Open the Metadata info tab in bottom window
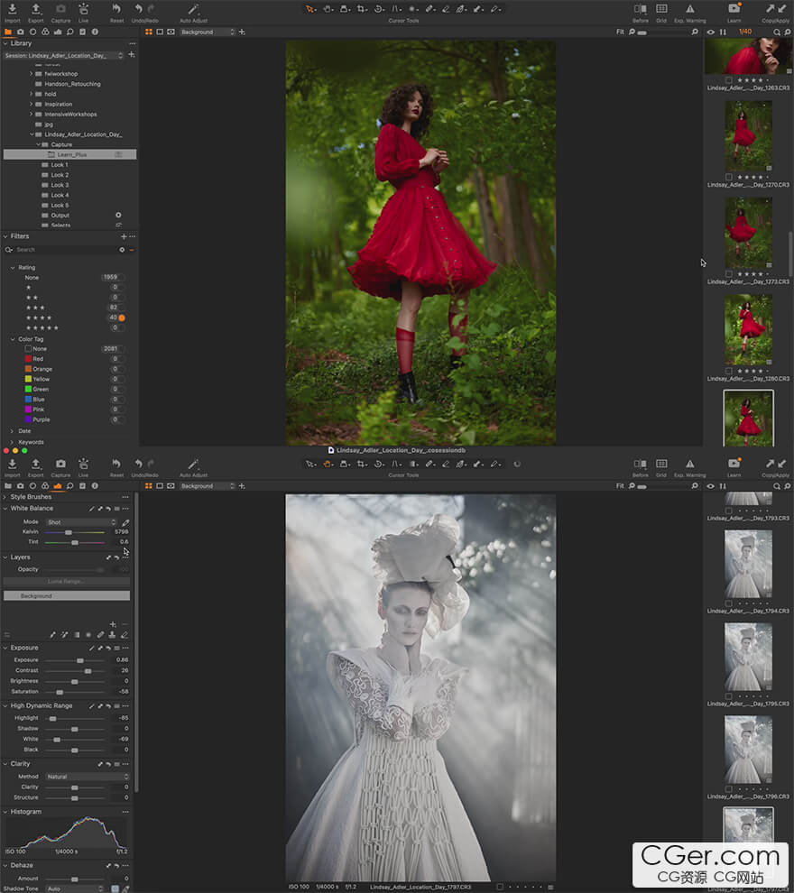The image size is (794, 893). click(95, 486)
